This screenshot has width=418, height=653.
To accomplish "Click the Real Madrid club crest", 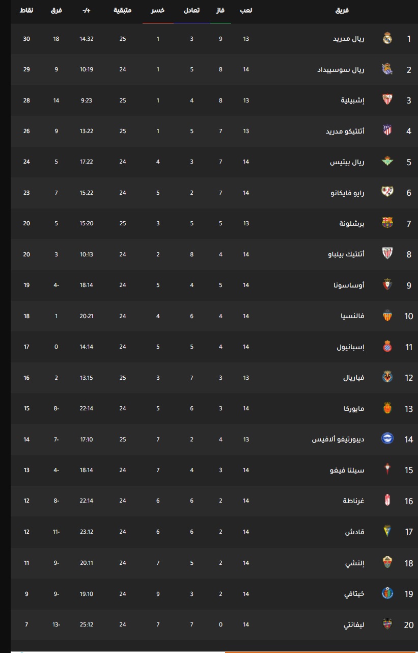I will click(x=387, y=38).
